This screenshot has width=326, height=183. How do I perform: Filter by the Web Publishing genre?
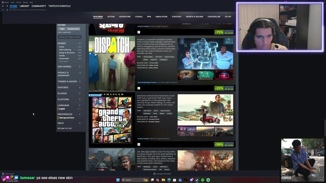coord(65,50)
